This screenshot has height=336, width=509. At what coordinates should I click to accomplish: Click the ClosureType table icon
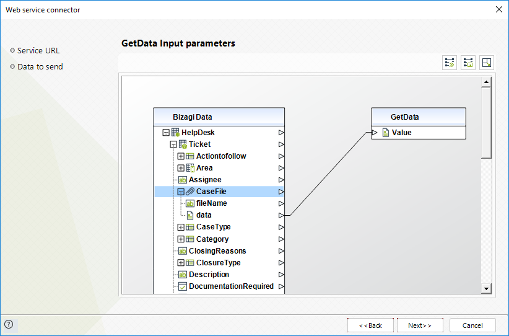point(190,263)
